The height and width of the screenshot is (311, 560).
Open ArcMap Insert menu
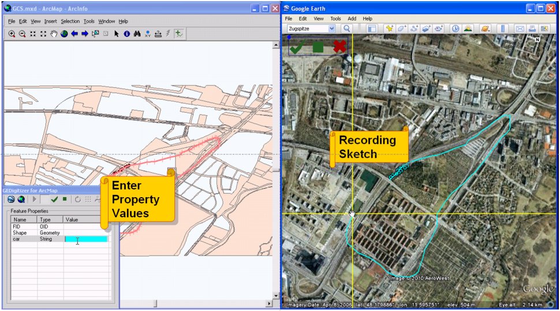click(x=50, y=21)
